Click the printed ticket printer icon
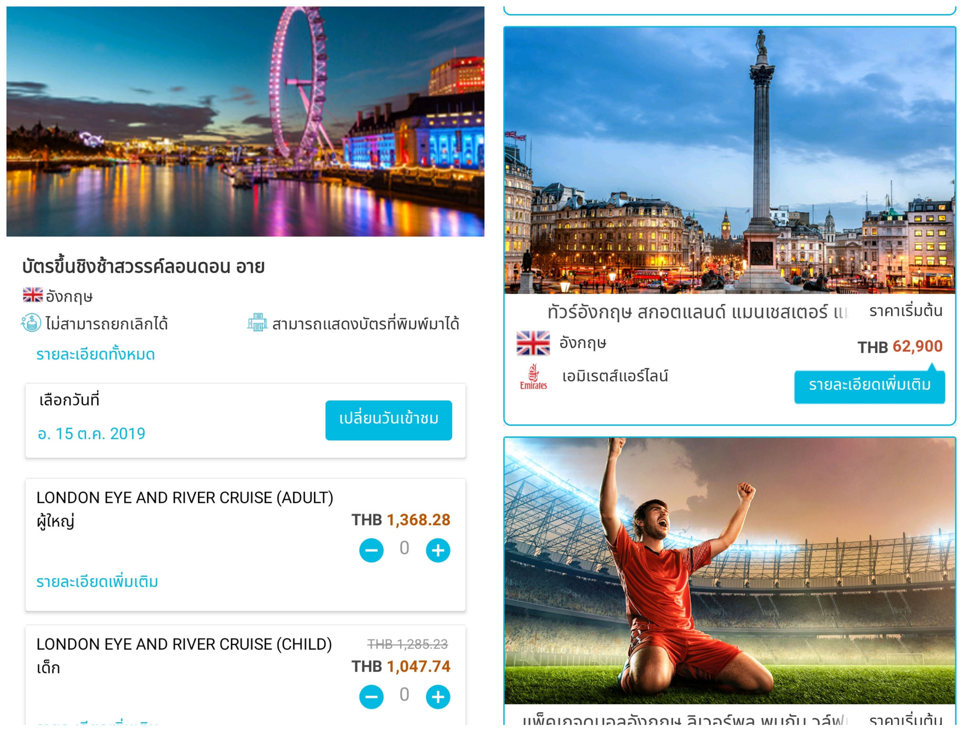The height and width of the screenshot is (731, 975). point(257,323)
